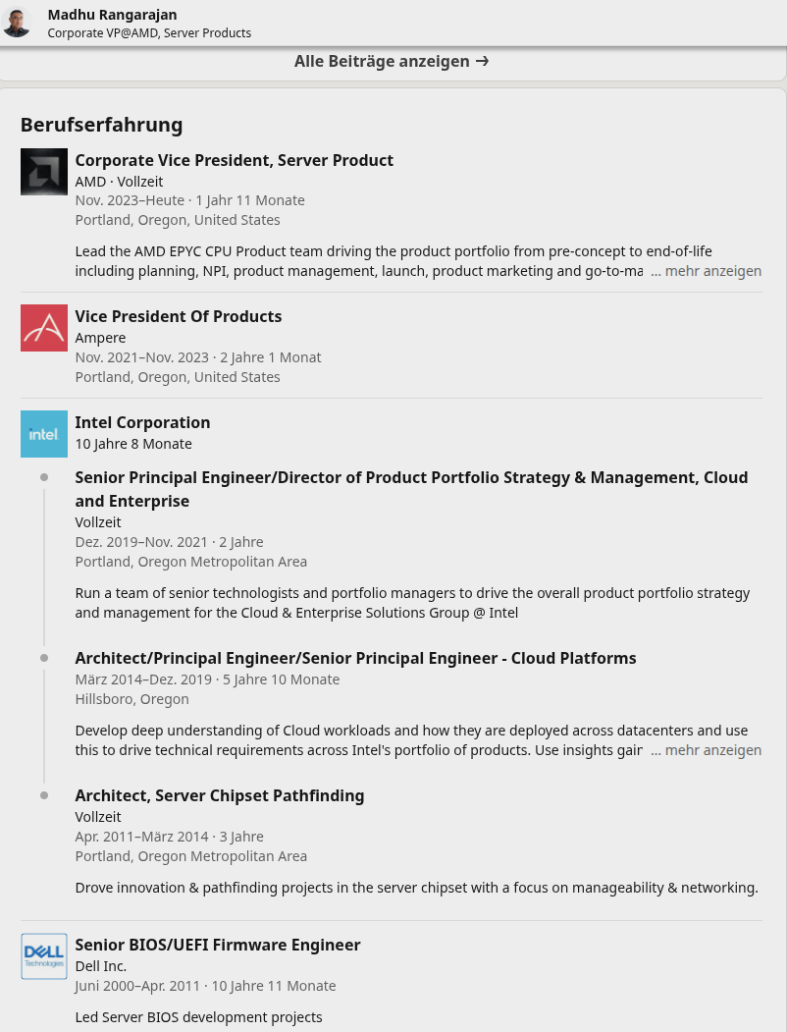This screenshot has width=787, height=1032.
Task: Open Corporate Vice President, Server Product title
Action: pos(234,160)
